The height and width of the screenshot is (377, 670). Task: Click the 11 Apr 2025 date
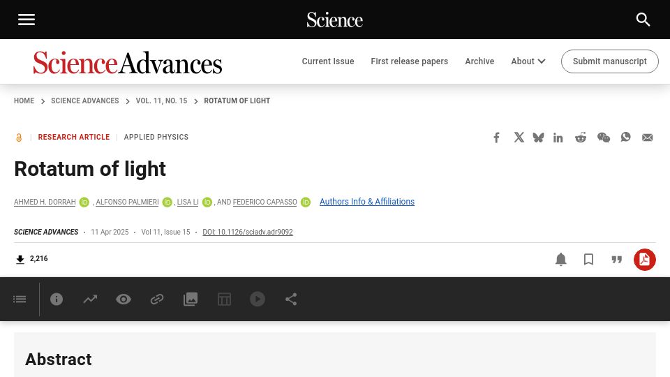110,232
